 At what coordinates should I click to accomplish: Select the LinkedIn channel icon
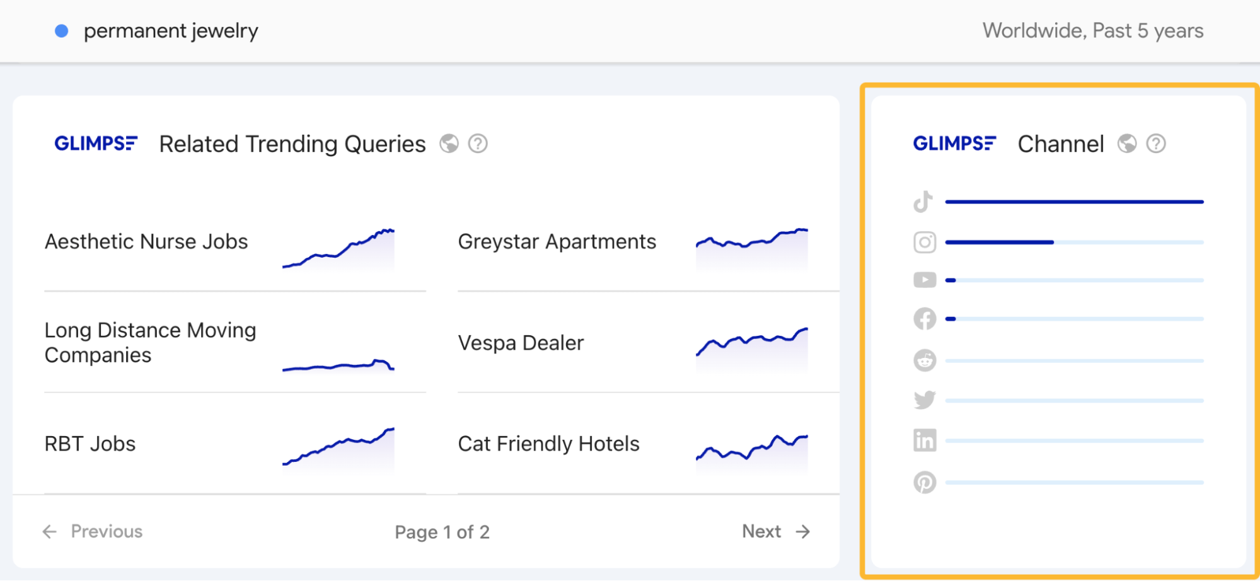click(924, 440)
